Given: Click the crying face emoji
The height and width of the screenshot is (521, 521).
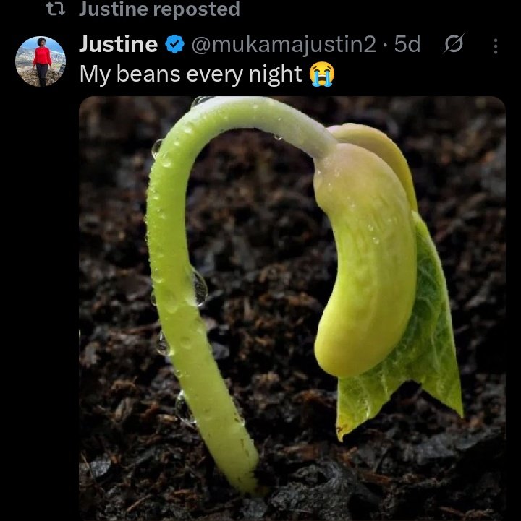Looking at the screenshot, I should (x=322, y=74).
